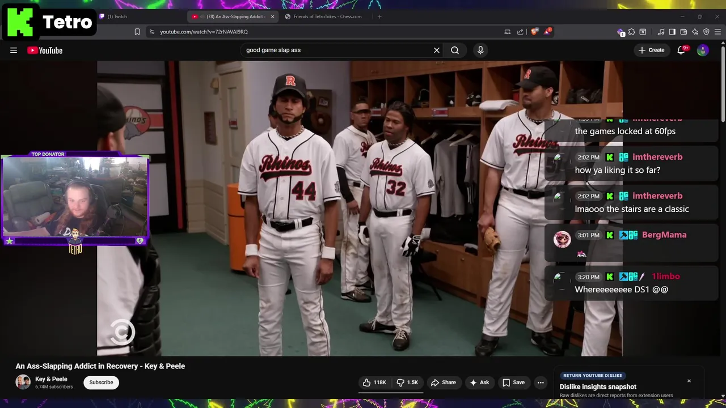Viewport: 726px width, 408px height.
Task: Open Leo AI sparkle icon
Action: click(x=695, y=32)
